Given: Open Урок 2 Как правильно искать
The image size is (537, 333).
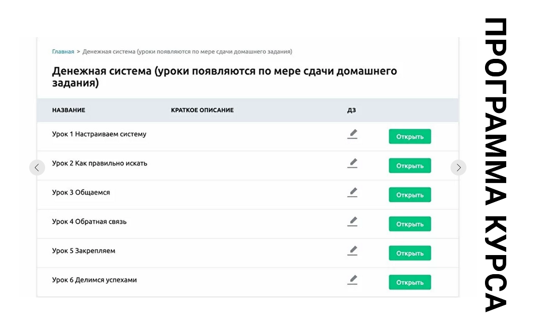Looking at the screenshot, I should (410, 166).
